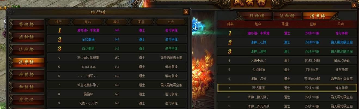Click the gold rank 1 icon in 排行榜
The width and height of the screenshot is (359, 109).
[x=59, y=30]
